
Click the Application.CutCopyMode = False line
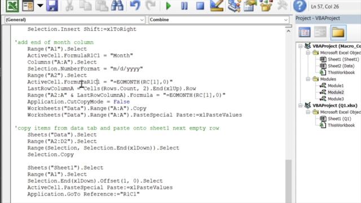pyautogui.click(x=78, y=101)
